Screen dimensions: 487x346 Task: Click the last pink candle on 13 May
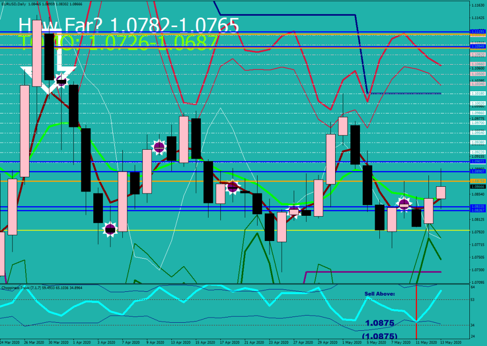(441, 192)
